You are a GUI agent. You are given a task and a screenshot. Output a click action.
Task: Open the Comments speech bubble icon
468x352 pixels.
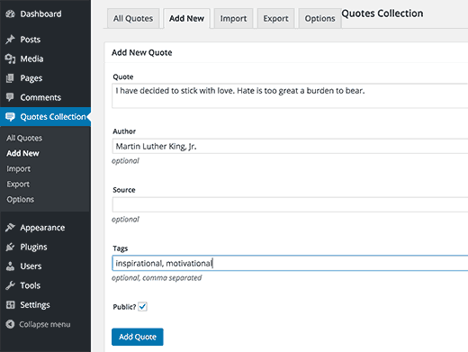pyautogui.click(x=10, y=97)
